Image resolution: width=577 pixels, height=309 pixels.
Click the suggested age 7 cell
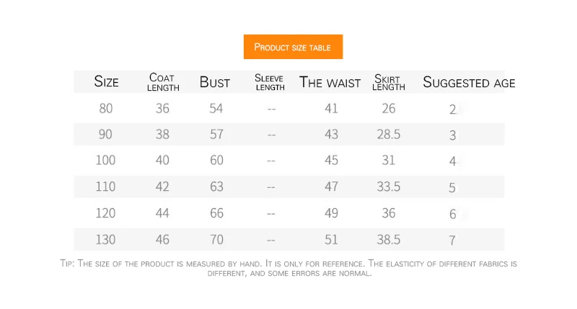tap(453, 240)
